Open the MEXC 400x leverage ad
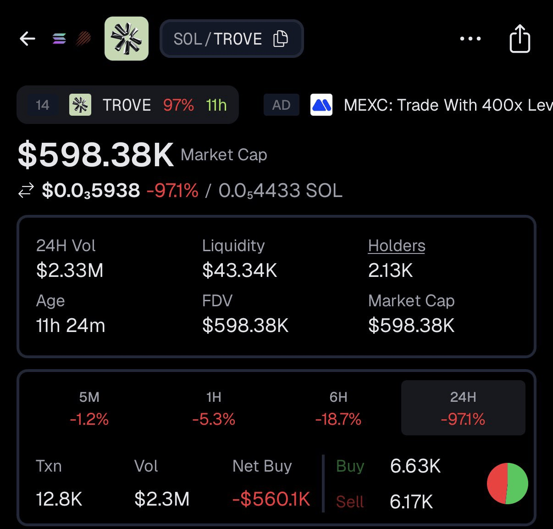The width and height of the screenshot is (553, 529). click(447, 105)
